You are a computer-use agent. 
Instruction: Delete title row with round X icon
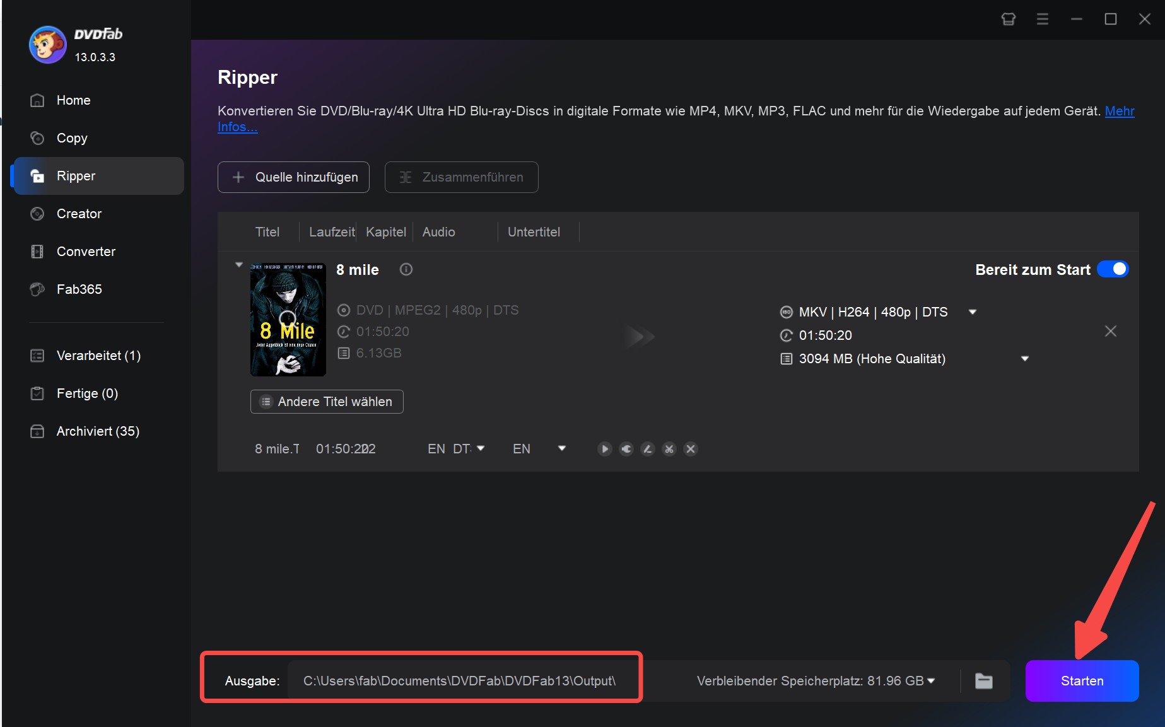coord(691,449)
